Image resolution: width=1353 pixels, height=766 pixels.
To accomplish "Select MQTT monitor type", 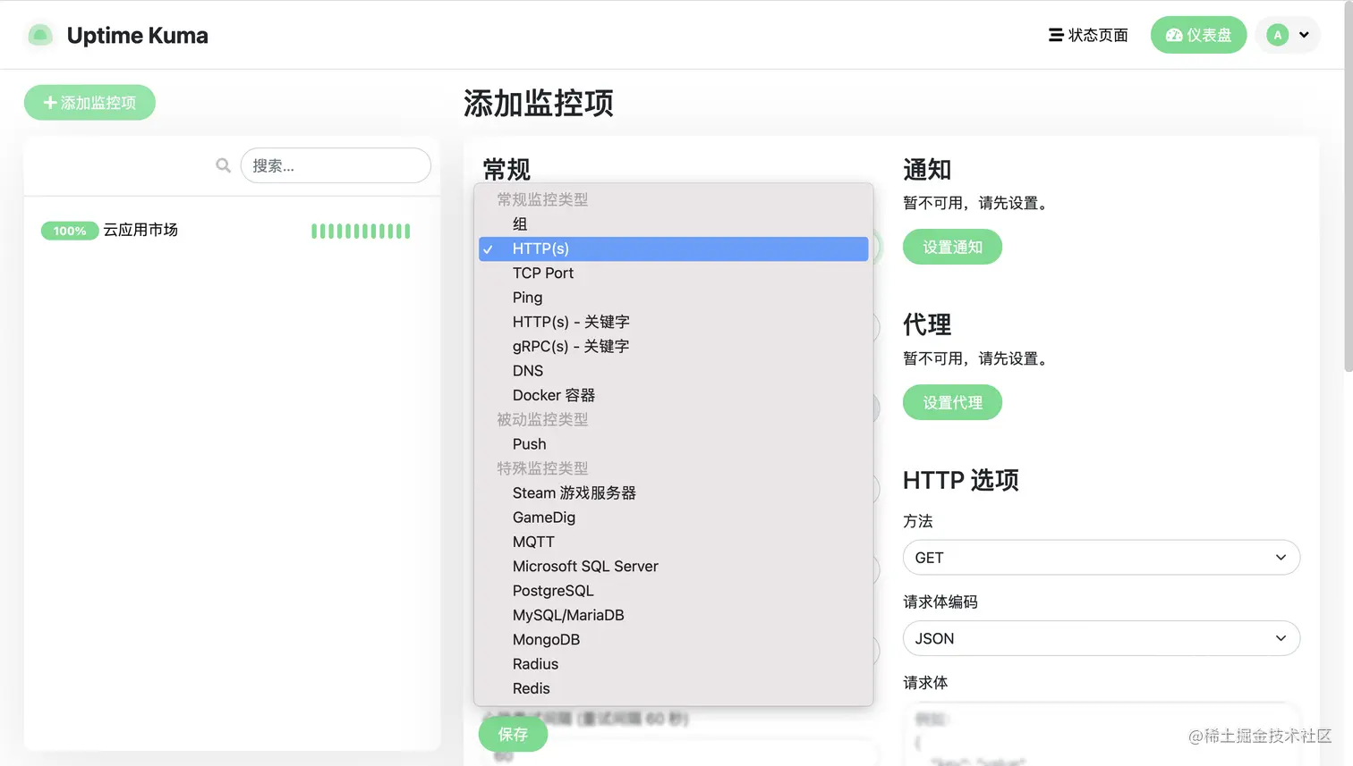I will click(x=674, y=542).
